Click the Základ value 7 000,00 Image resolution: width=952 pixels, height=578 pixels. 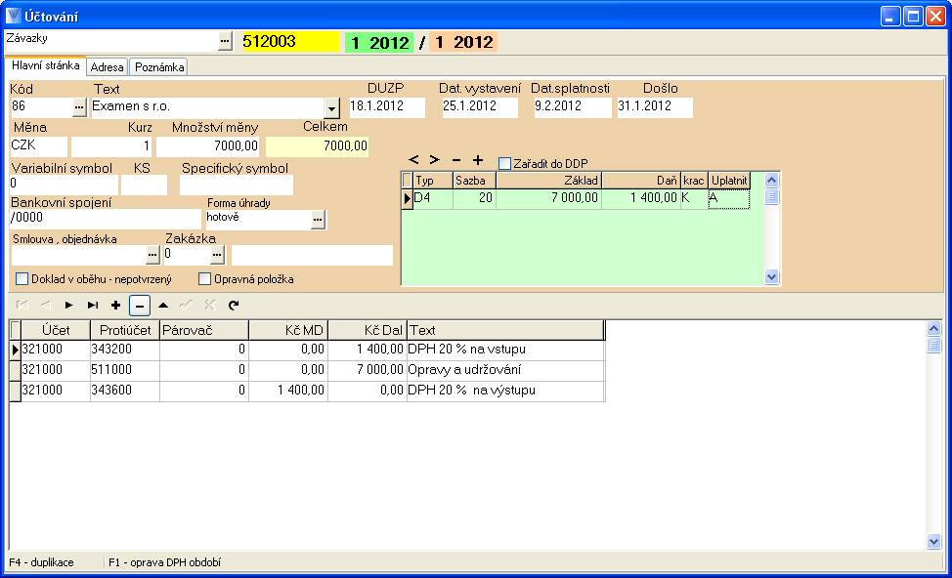click(549, 198)
